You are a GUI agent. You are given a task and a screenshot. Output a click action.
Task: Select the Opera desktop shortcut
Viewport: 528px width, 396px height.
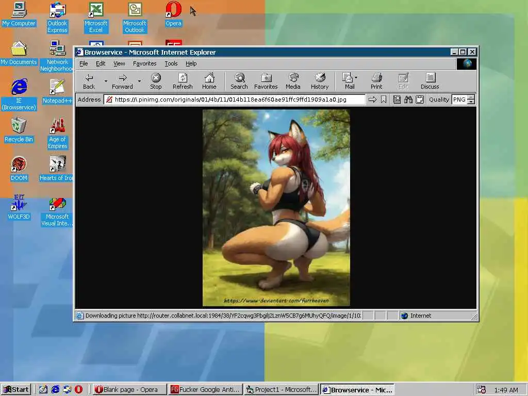(173, 14)
